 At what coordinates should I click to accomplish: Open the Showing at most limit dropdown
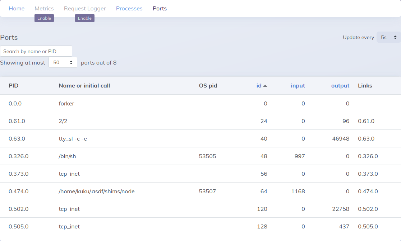pyautogui.click(x=63, y=62)
